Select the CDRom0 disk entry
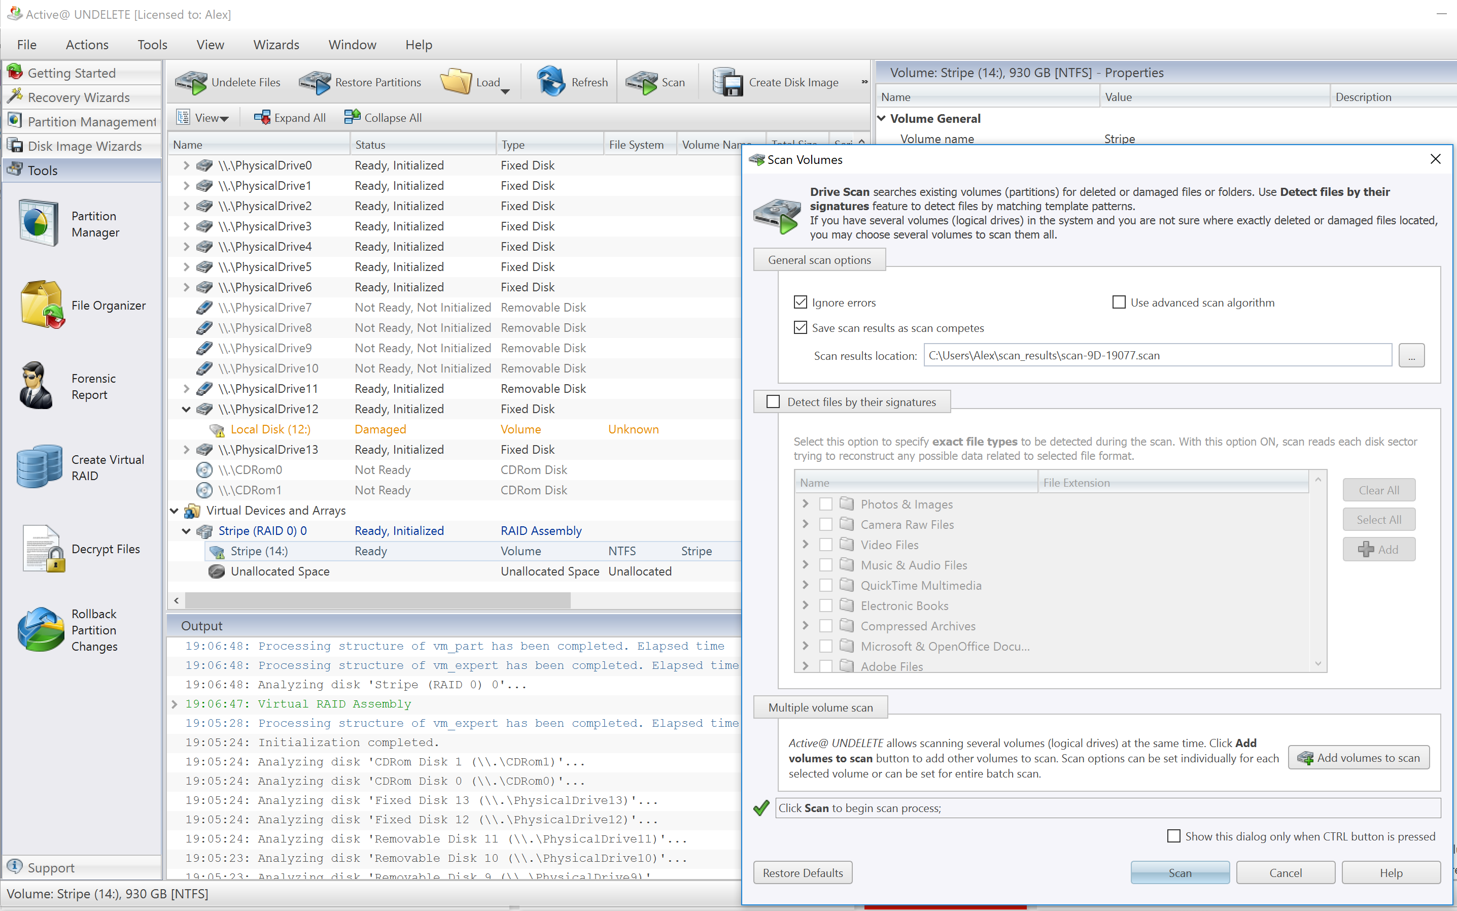The width and height of the screenshot is (1457, 911). tap(250, 470)
